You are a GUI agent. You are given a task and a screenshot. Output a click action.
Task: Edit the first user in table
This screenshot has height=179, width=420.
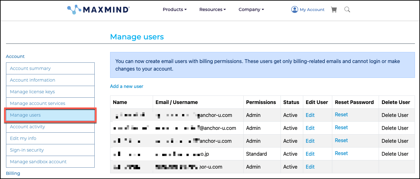pos(310,115)
